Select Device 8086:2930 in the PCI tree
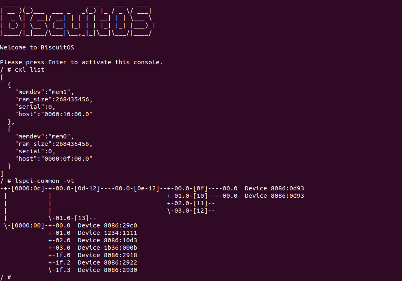Image resolution: width=402 pixels, height=281 pixels. click(x=107, y=270)
